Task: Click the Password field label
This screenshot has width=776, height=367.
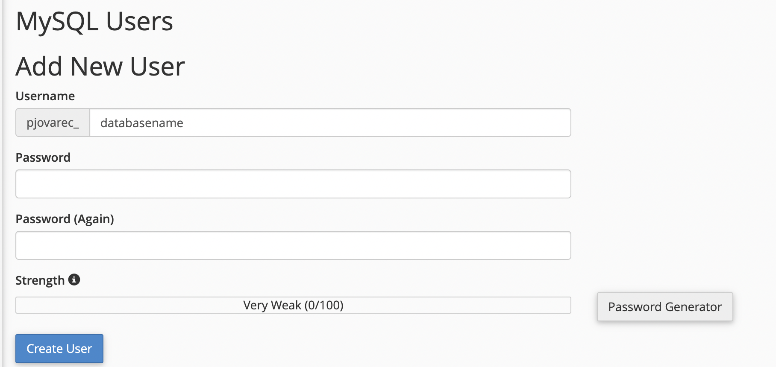Action: 43,157
